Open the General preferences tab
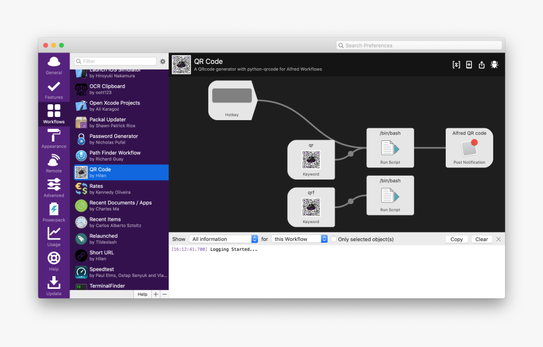Image resolution: width=543 pixels, height=347 pixels. click(54, 66)
